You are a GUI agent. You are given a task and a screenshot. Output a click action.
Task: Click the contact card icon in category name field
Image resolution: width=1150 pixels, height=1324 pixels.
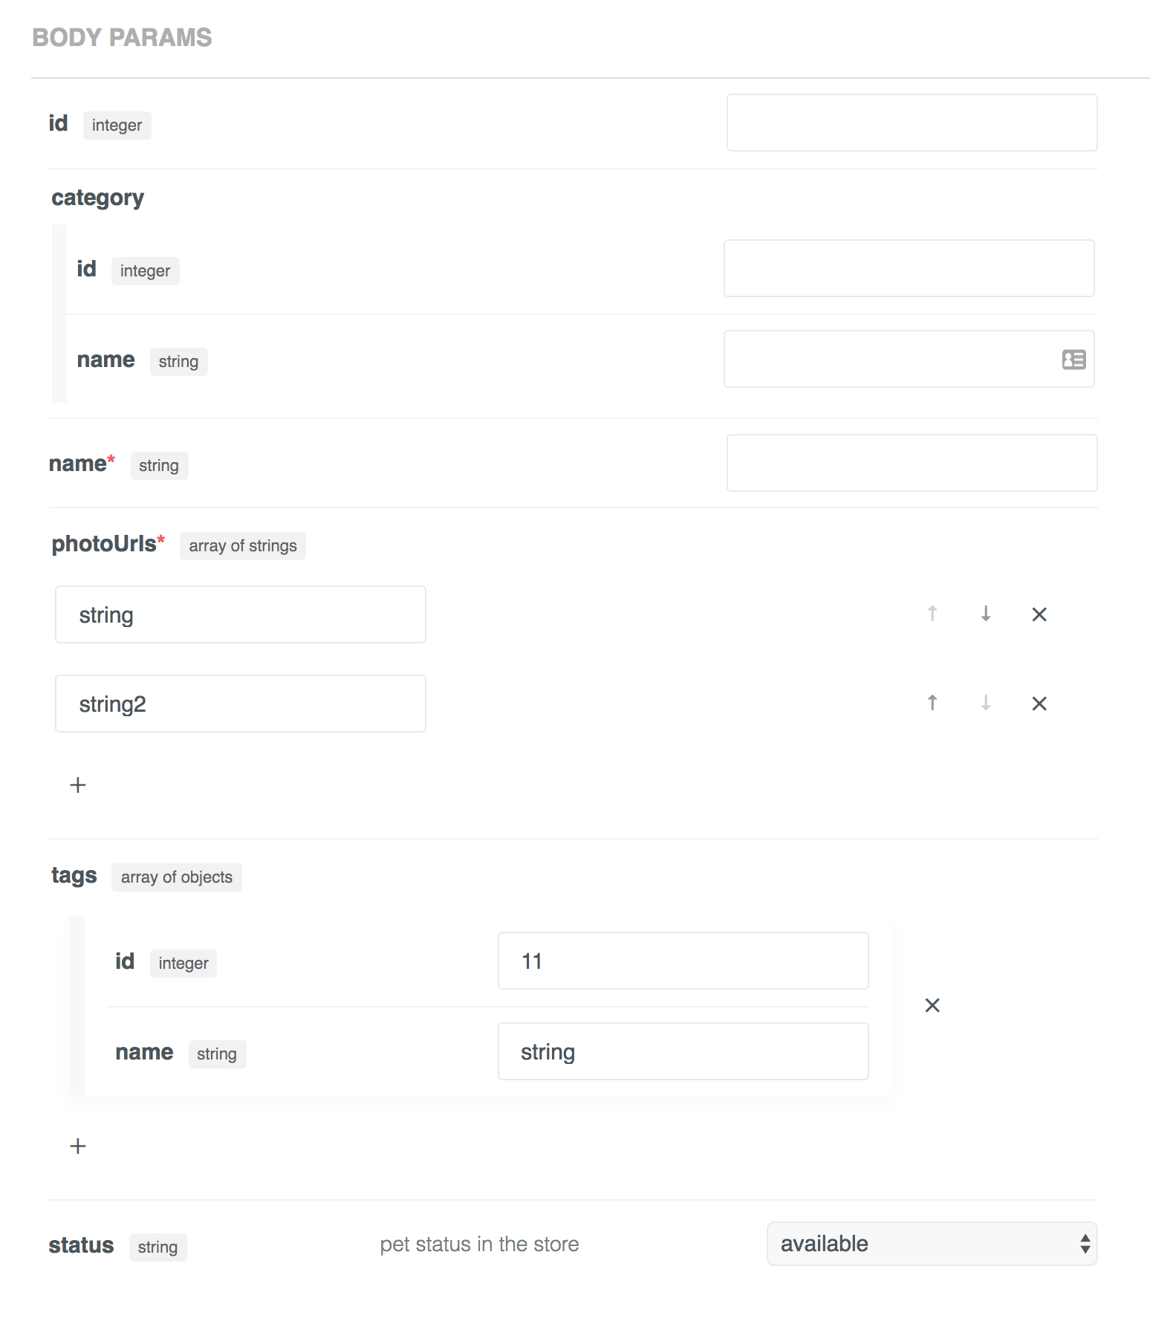[1073, 359]
